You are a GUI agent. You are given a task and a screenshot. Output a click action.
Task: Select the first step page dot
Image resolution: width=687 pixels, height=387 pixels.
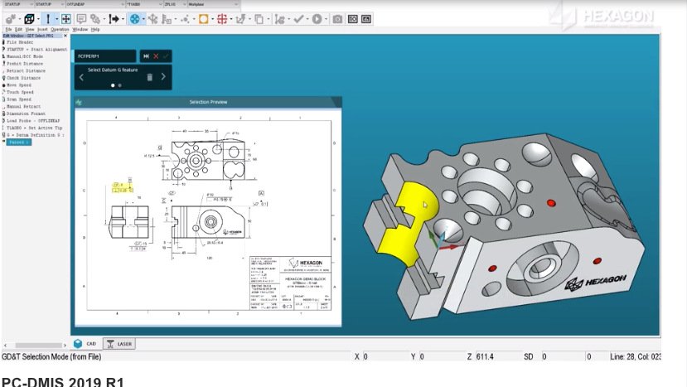[x=113, y=85]
